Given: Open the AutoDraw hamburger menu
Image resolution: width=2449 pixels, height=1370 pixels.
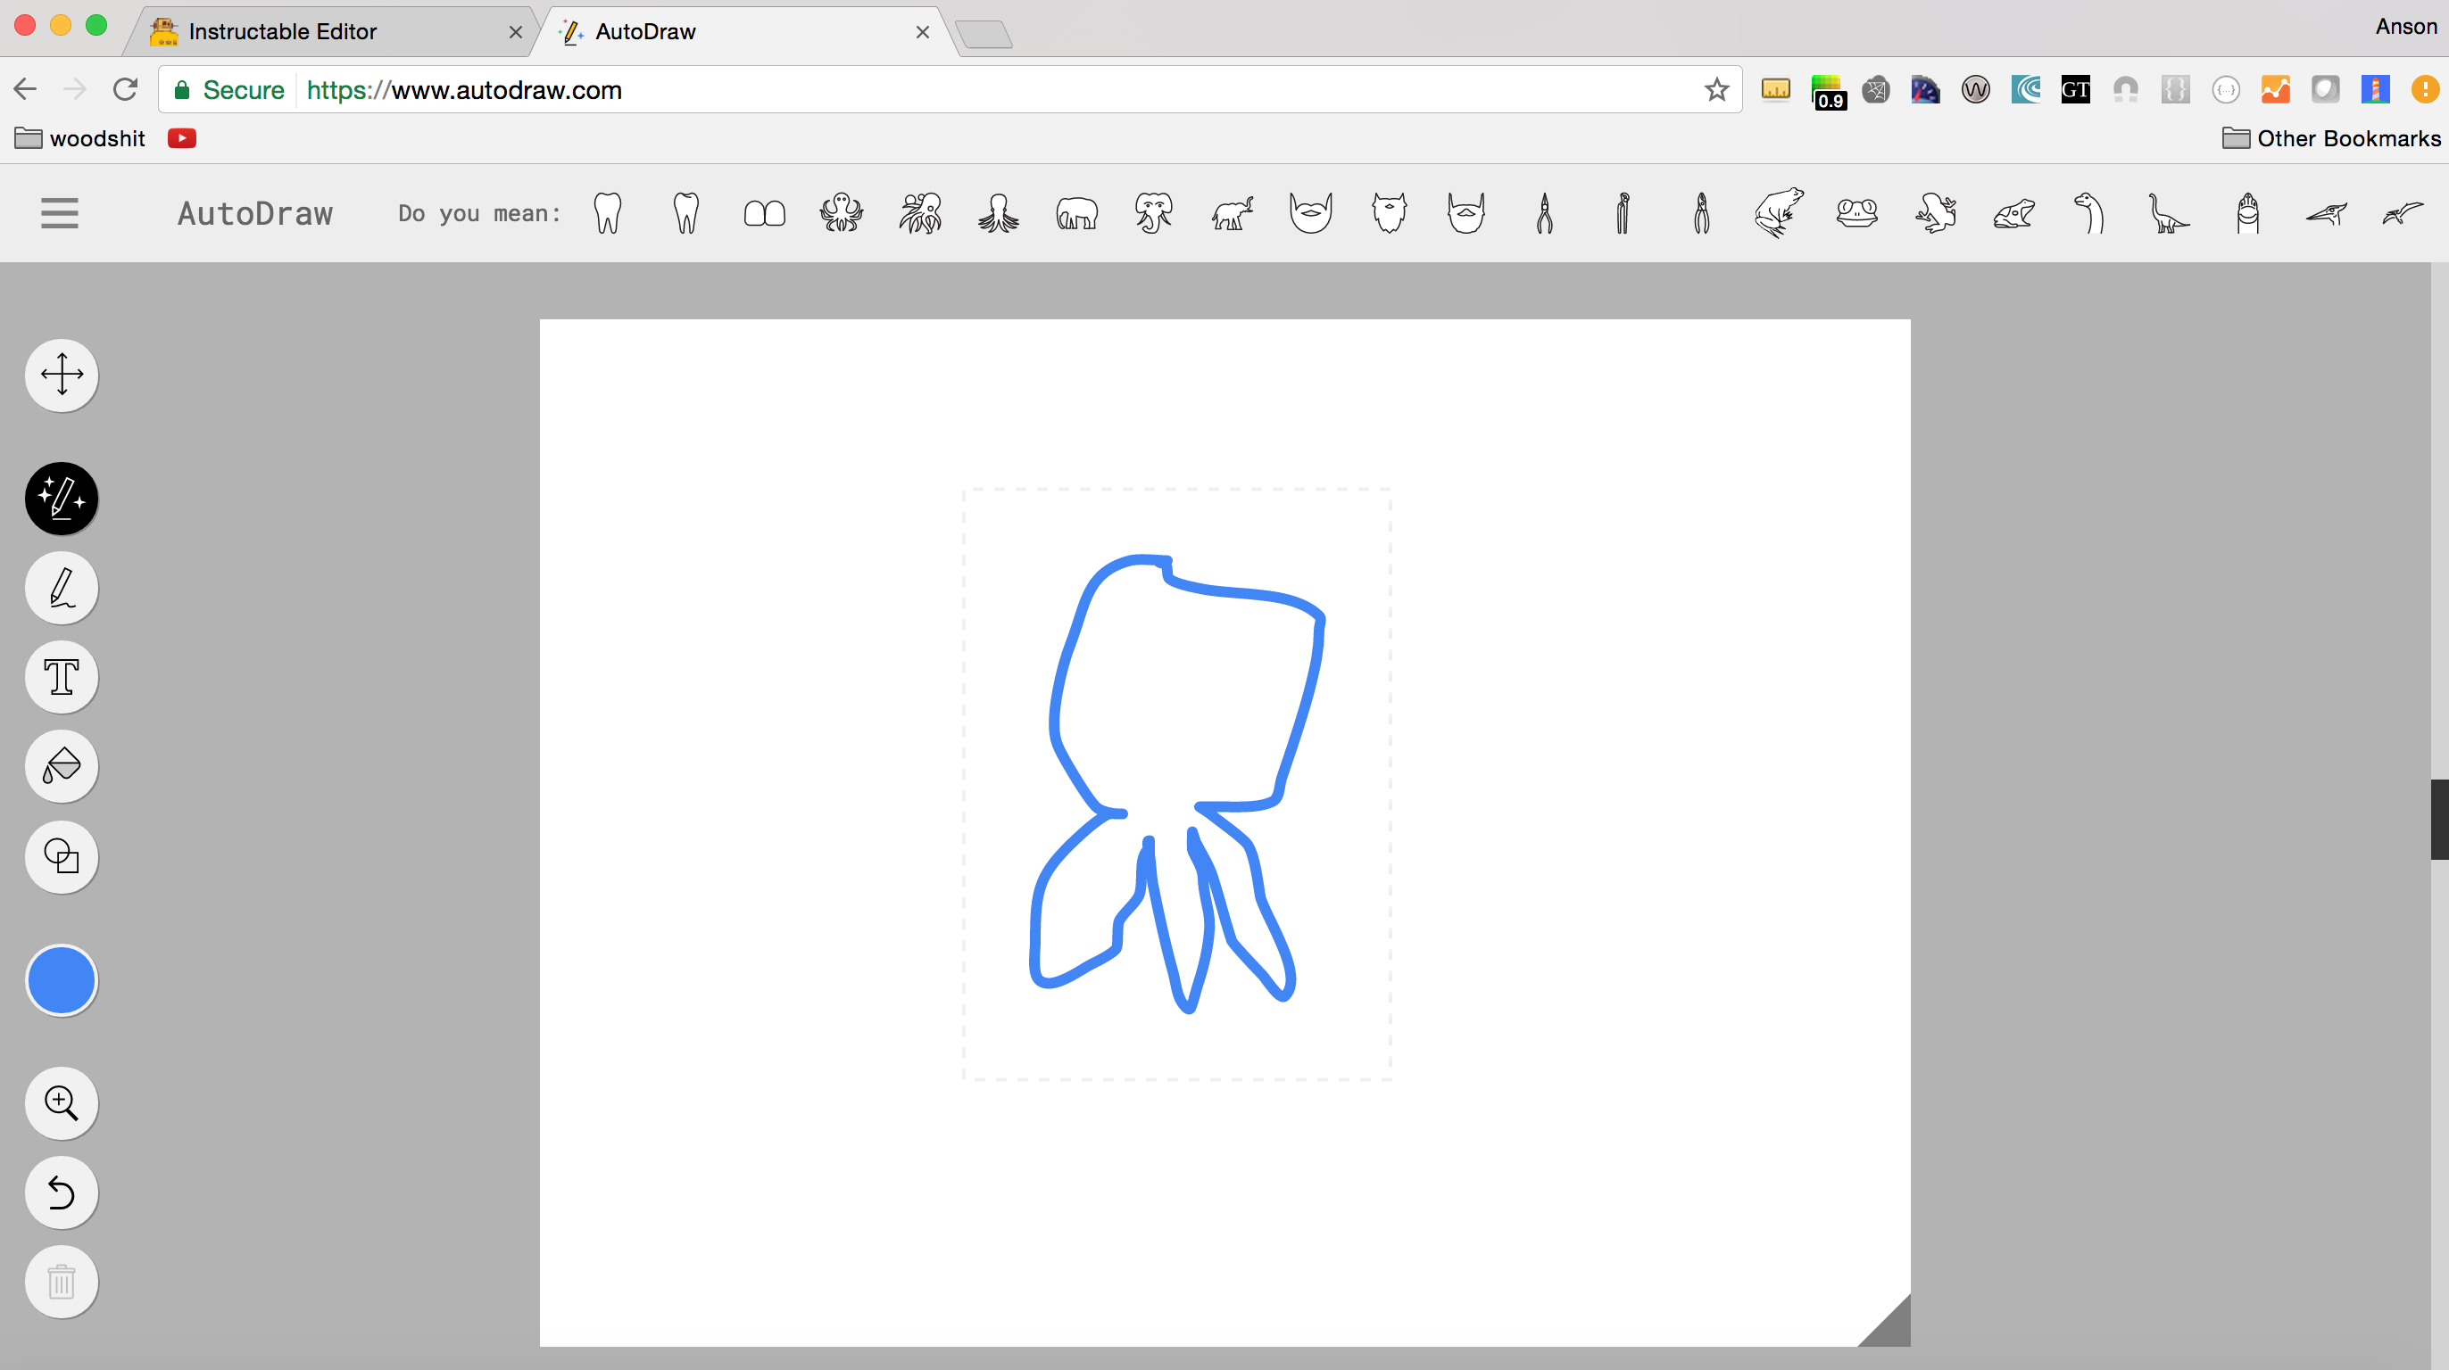Looking at the screenshot, I should (58, 212).
